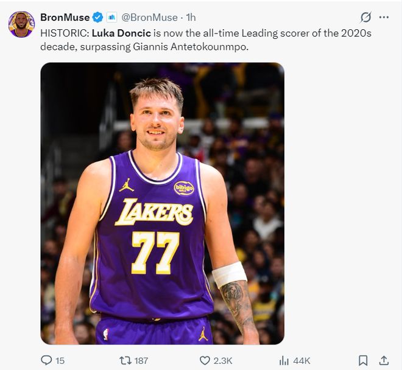
Task: Open BronMuse profile avatar picture
Action: [x=21, y=24]
